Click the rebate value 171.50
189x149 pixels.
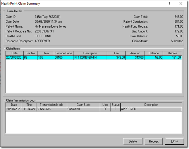172,58
